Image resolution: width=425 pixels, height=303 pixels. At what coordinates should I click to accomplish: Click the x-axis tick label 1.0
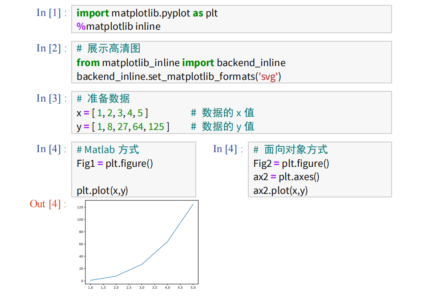point(90,287)
